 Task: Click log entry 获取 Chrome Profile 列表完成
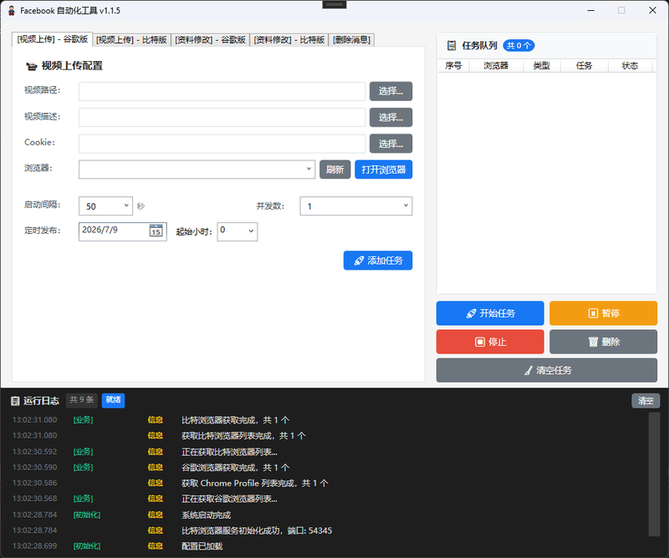(255, 484)
